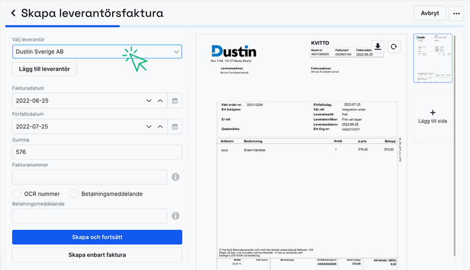470x270 pixels.
Task: Increase Fakturadatum with the up chevron
Action: point(160,101)
